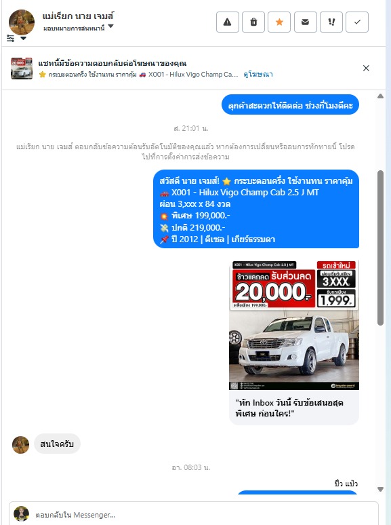
Task: Open the filter sliders icon under avatar
Action: (x=10, y=38)
